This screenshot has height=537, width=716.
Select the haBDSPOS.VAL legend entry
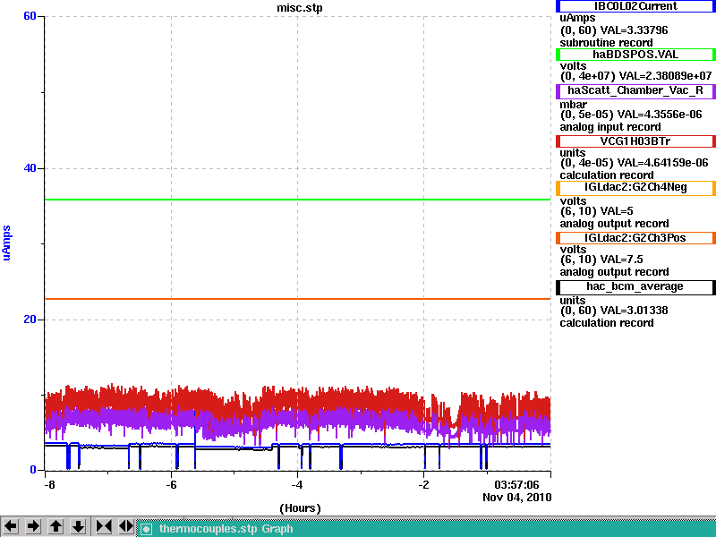[635, 55]
